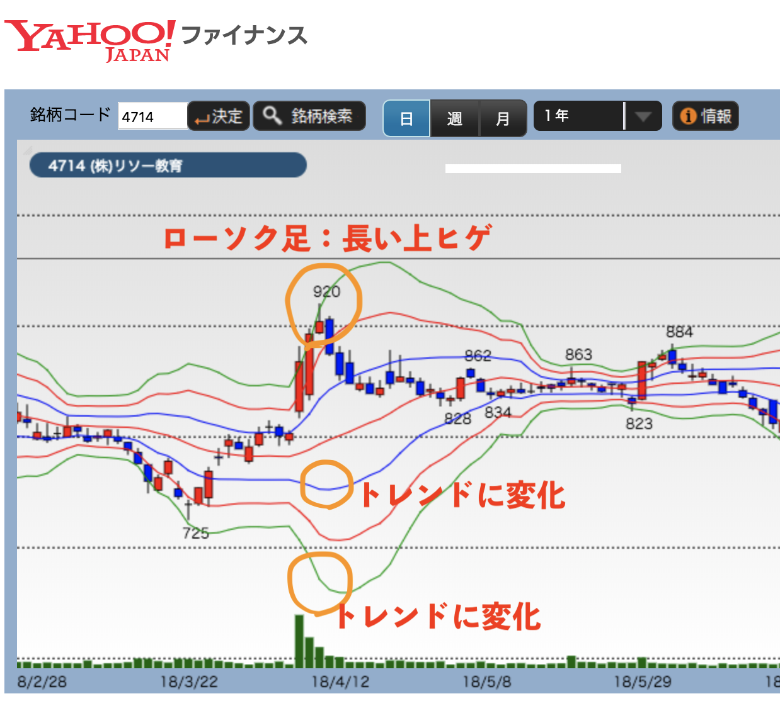Click the 834 price label
The image size is (780, 723).
pyautogui.click(x=498, y=412)
